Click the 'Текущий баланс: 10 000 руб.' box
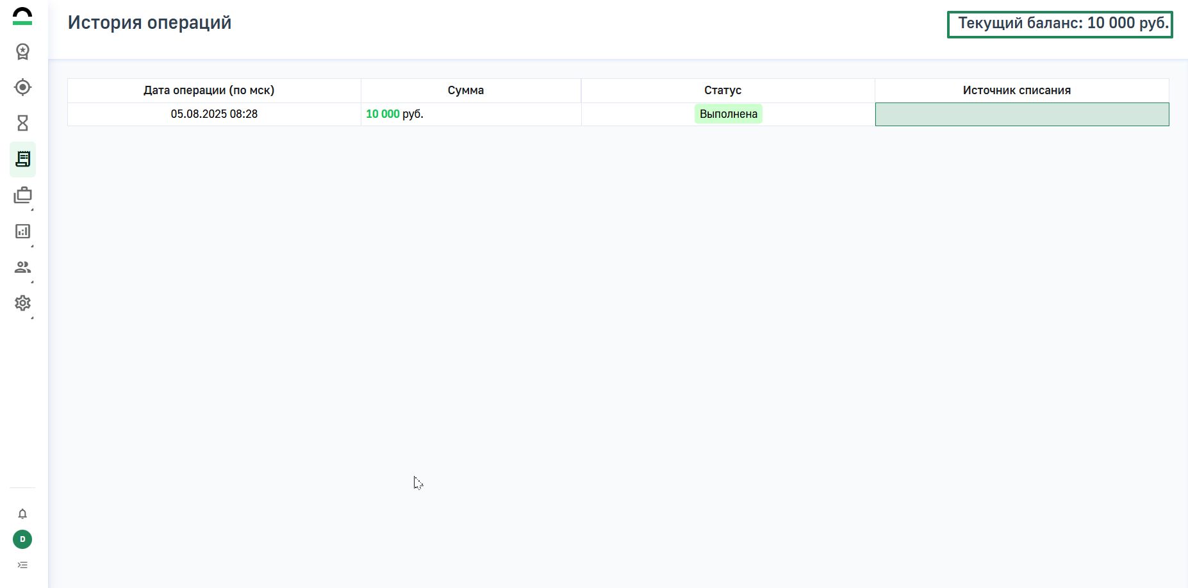 pyautogui.click(x=1060, y=24)
